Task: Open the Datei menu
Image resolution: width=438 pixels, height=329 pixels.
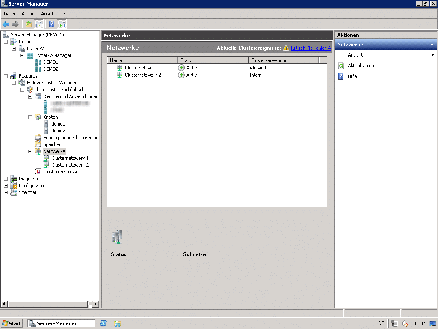Action: pyautogui.click(x=9, y=14)
